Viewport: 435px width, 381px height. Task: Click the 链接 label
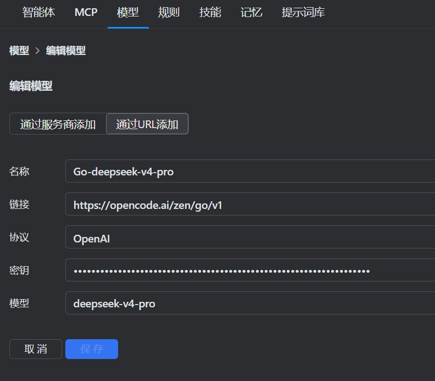click(x=19, y=205)
